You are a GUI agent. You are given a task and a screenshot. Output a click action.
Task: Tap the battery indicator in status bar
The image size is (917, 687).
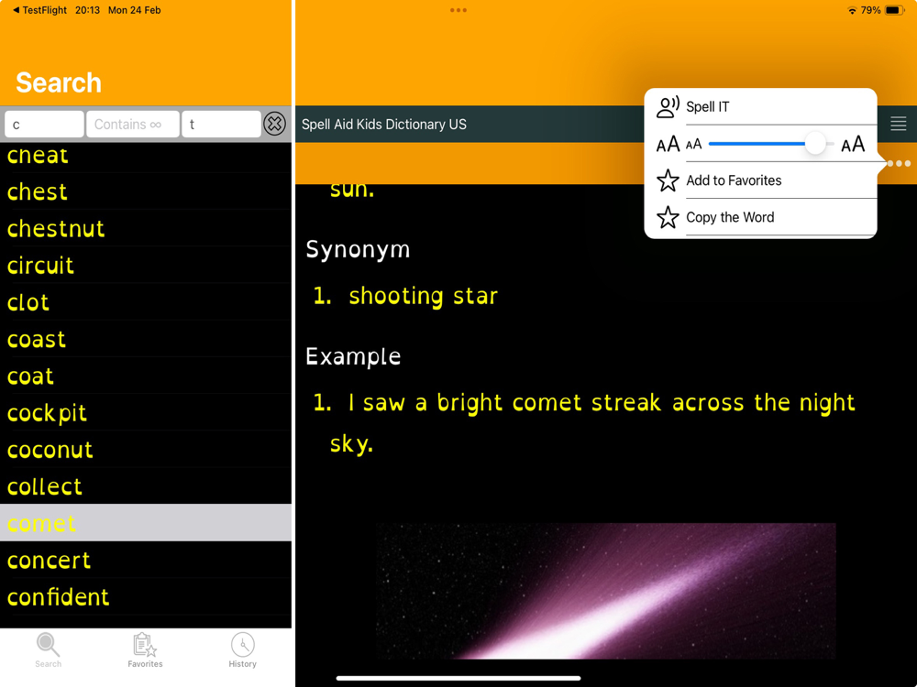(x=894, y=10)
